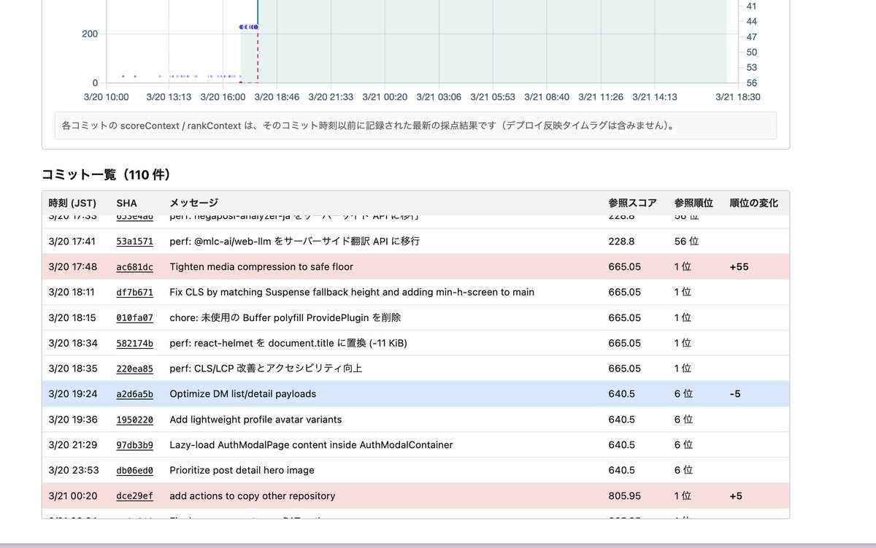
Task: Select message 'Lazy-load AuthModalPage content inside AuthModalContainer'
Action: click(311, 445)
